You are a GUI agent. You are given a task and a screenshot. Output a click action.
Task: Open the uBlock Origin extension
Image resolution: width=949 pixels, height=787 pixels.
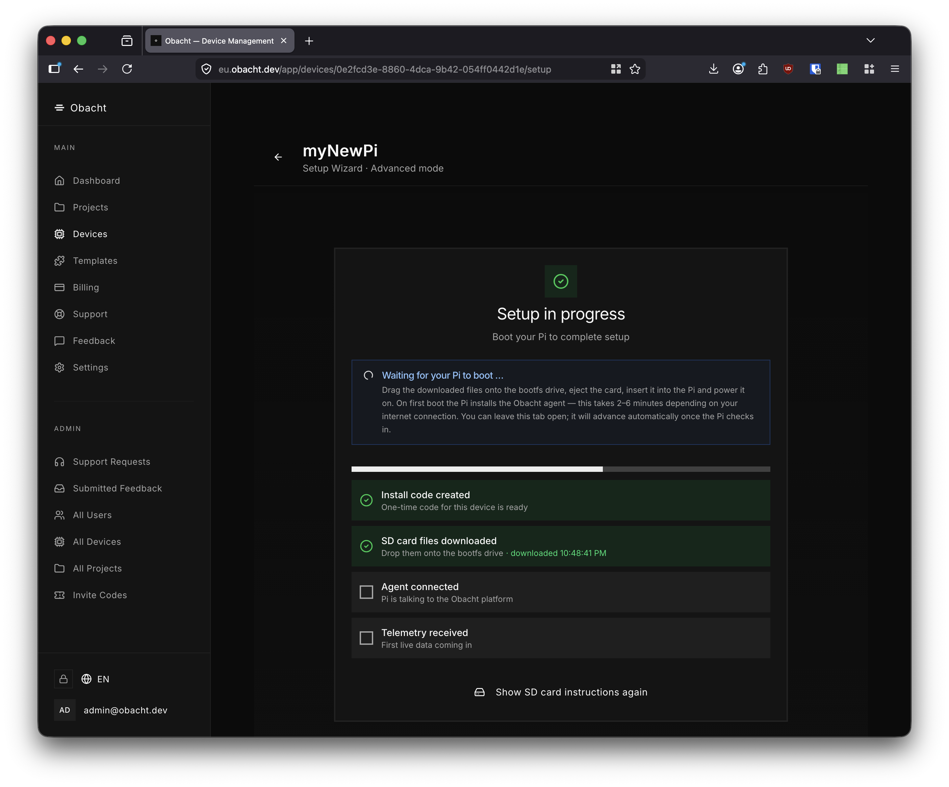click(x=788, y=69)
